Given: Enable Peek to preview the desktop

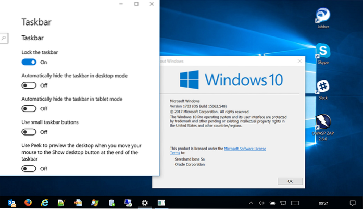Looking at the screenshot, I should [x=29, y=168].
